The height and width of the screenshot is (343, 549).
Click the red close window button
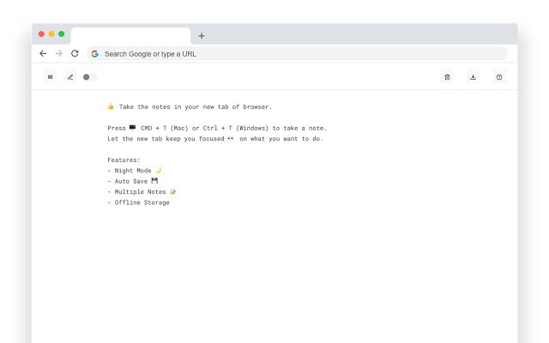point(41,34)
